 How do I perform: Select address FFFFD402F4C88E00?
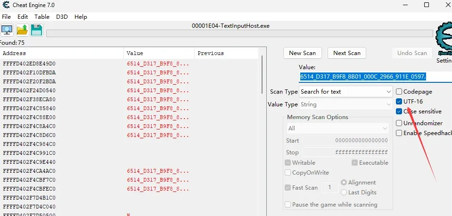pyautogui.click(x=29, y=117)
